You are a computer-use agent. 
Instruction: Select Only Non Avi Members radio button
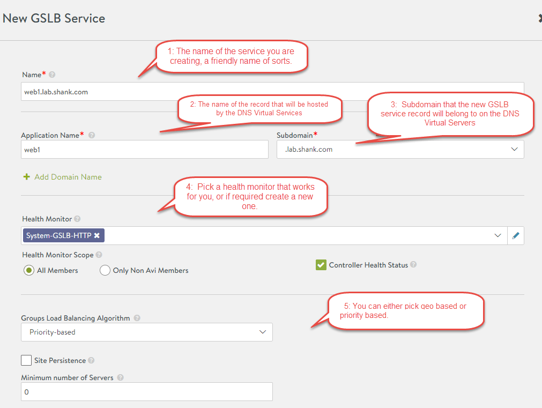tap(105, 270)
